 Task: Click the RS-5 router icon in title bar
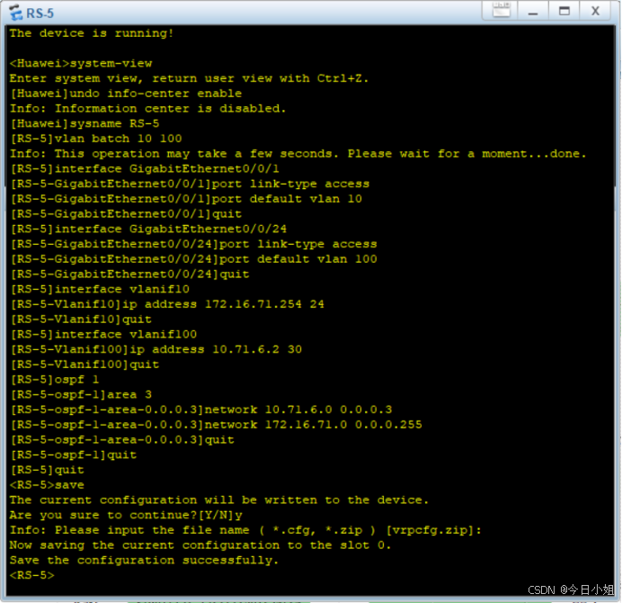tap(16, 13)
